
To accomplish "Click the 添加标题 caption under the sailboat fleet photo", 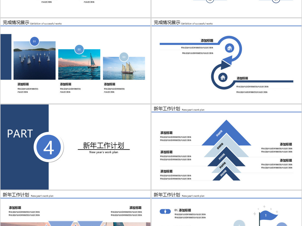I will [23, 84].
